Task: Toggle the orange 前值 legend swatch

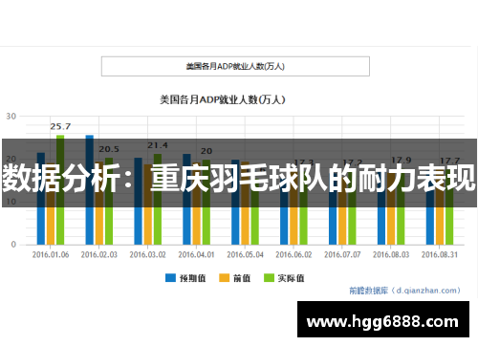Action: click(x=224, y=278)
